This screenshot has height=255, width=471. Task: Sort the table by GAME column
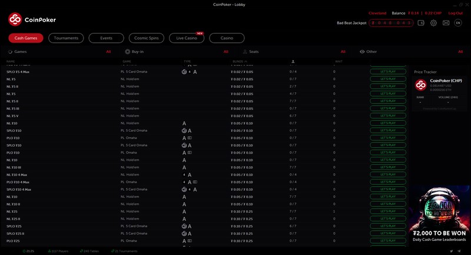127,62
